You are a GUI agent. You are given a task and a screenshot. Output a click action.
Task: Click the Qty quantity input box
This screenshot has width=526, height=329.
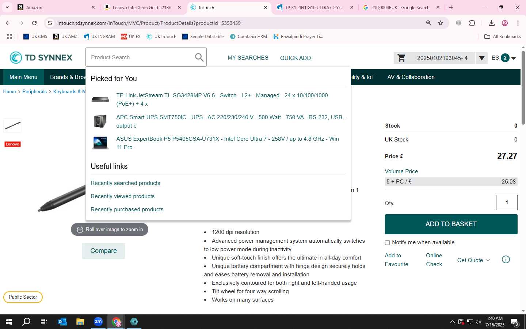click(x=507, y=203)
